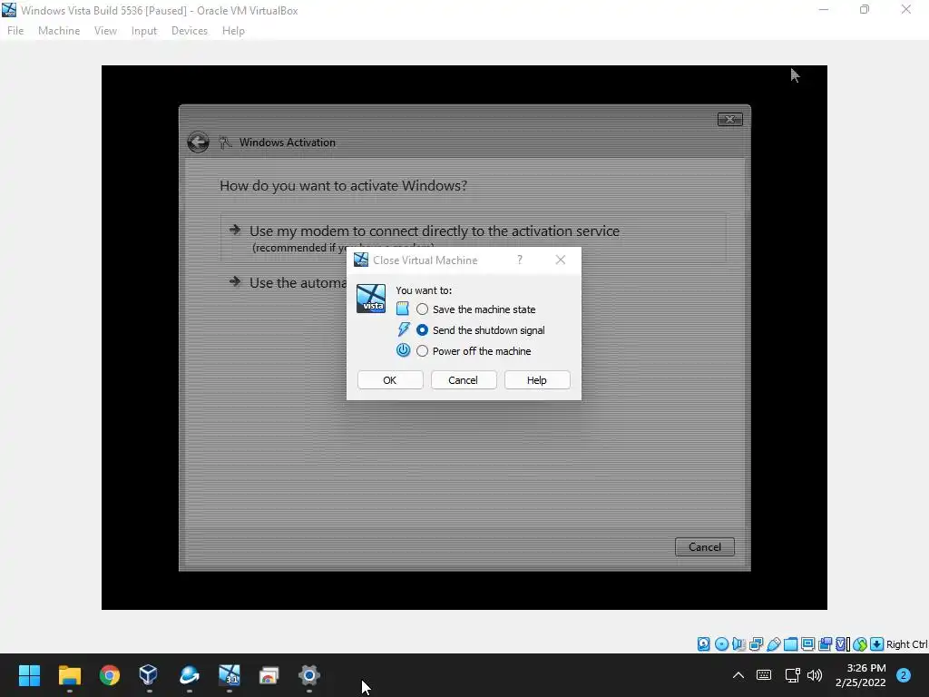This screenshot has height=697, width=929.
Task: Click the blue power off icon
Action: pyautogui.click(x=403, y=350)
